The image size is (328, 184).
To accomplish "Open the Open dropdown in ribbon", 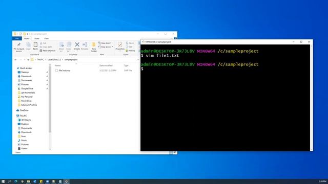I will pos(131,43).
